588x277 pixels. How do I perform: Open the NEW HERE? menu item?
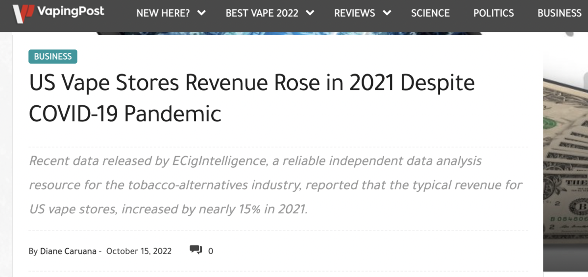coord(163,13)
